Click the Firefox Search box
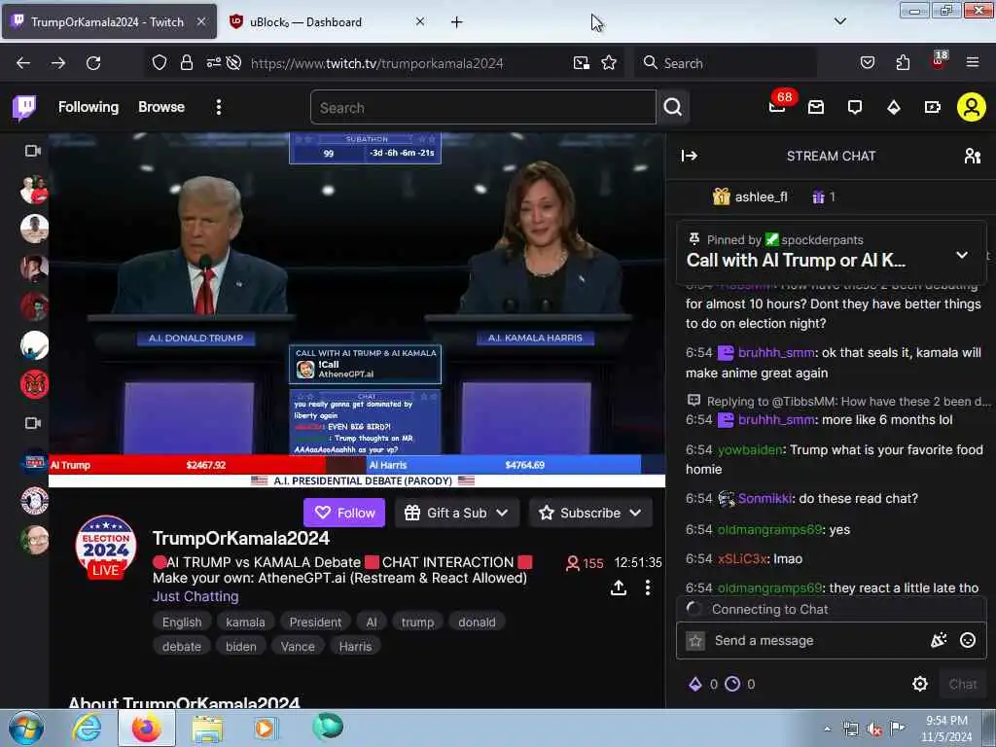This screenshot has height=747, width=996. (x=726, y=63)
